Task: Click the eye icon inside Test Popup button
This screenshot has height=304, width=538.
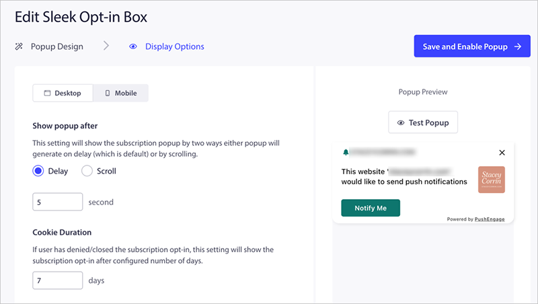Action: (x=401, y=123)
